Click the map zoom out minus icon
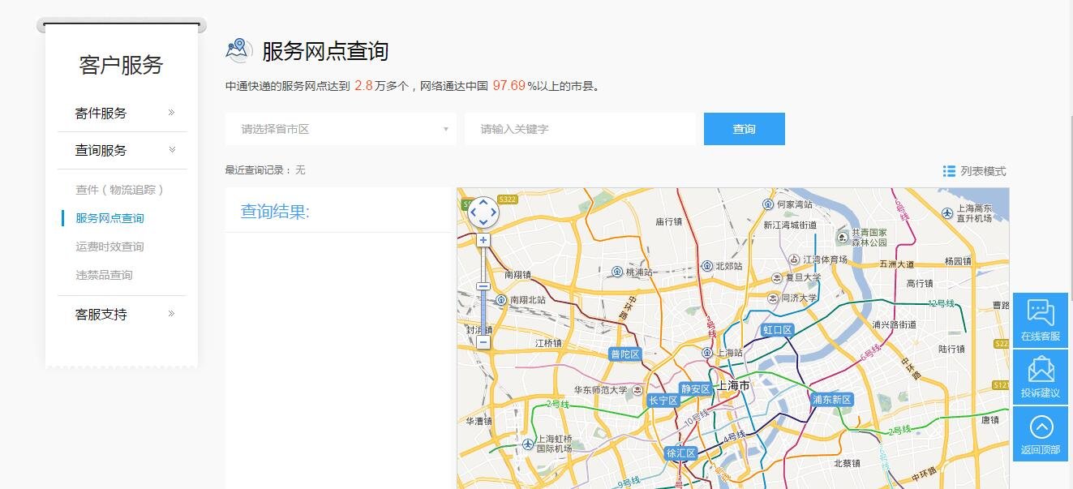Viewport: 1073px width, 489px height. click(x=483, y=341)
